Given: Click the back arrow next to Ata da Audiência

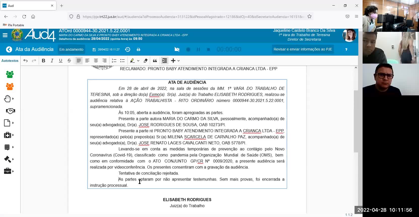Looking at the screenshot, I should tap(9, 49).
